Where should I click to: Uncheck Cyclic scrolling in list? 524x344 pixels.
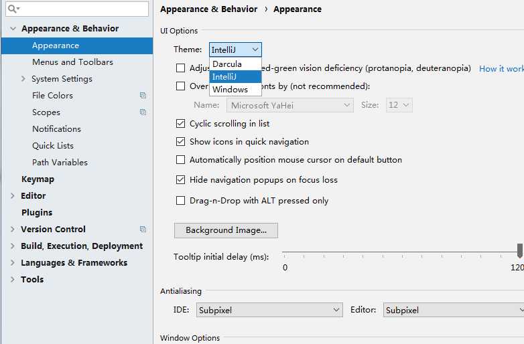(x=180, y=124)
